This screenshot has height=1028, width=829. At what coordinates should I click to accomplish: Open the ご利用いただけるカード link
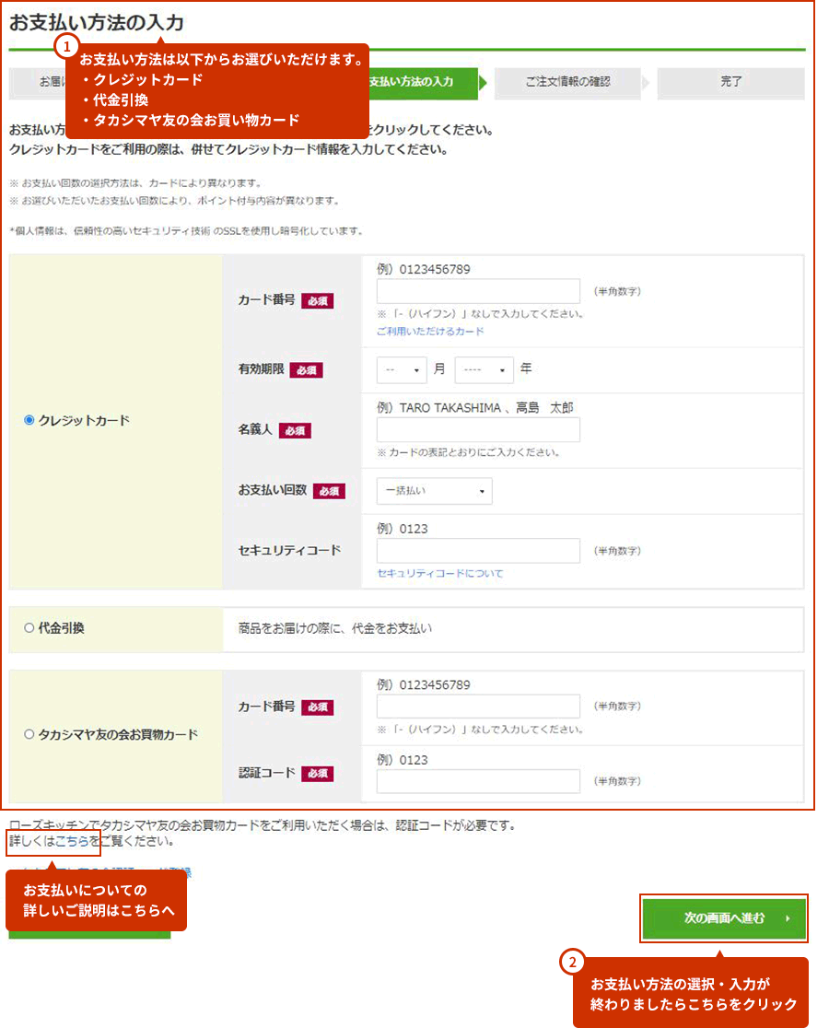coord(430,332)
